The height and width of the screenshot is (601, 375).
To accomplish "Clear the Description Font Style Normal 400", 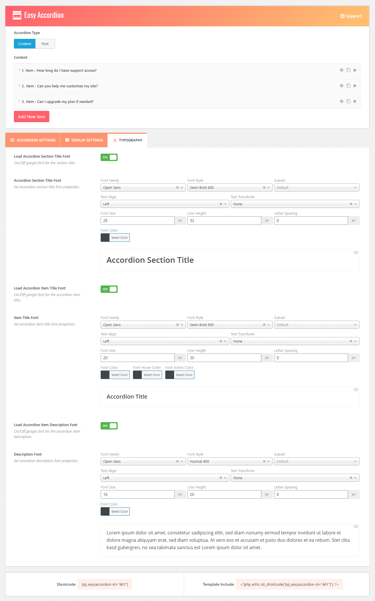I will pyautogui.click(x=264, y=461).
